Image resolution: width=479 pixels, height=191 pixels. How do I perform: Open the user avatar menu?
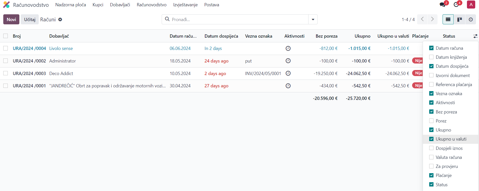click(471, 5)
